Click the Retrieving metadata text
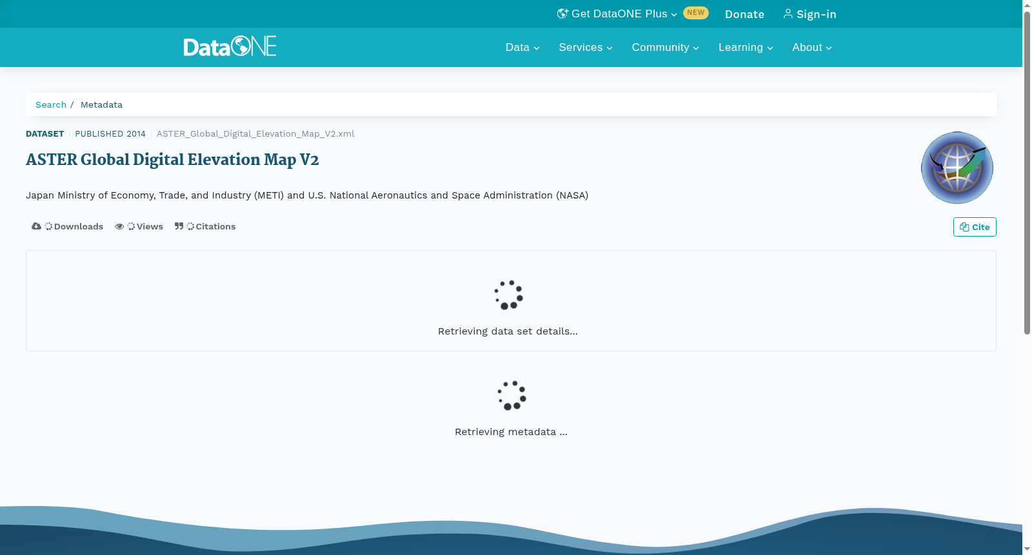 pyautogui.click(x=511, y=432)
